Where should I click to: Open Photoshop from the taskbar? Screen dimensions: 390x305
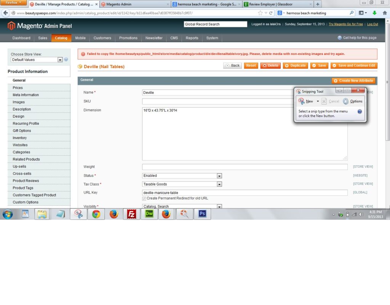202,214
